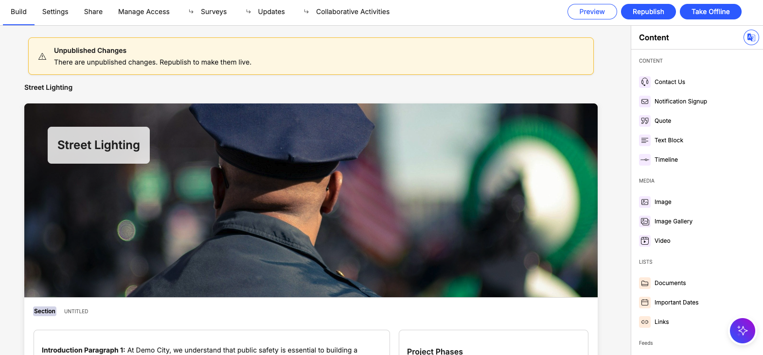
Task: Click the Contact Us headset icon
Action: point(644,82)
